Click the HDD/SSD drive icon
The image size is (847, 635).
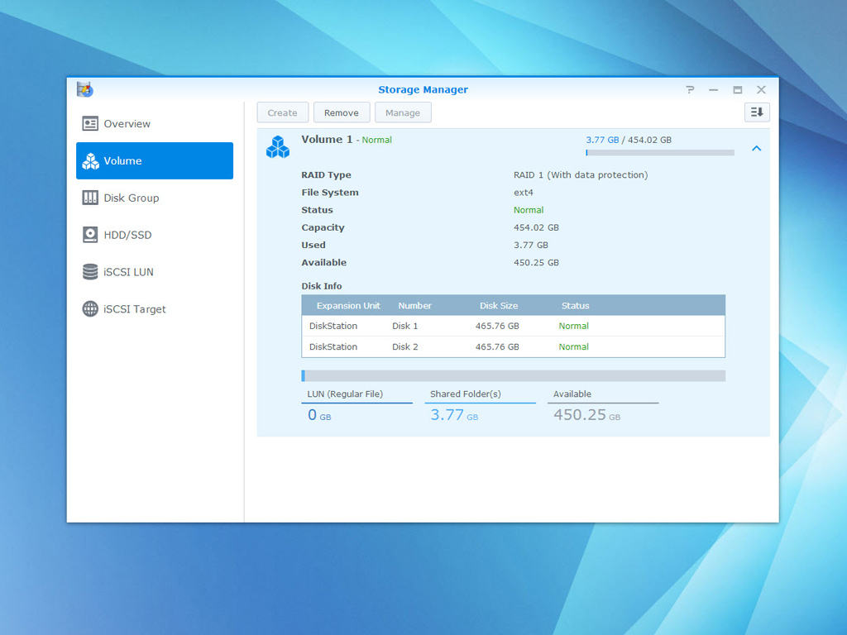[x=90, y=235]
